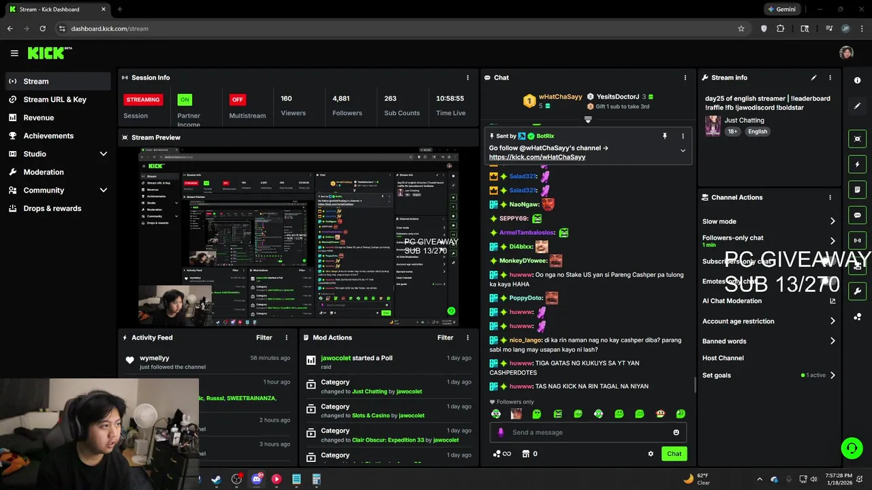
Task: Toggle Emotes-only chat switch
Action: 828,281
